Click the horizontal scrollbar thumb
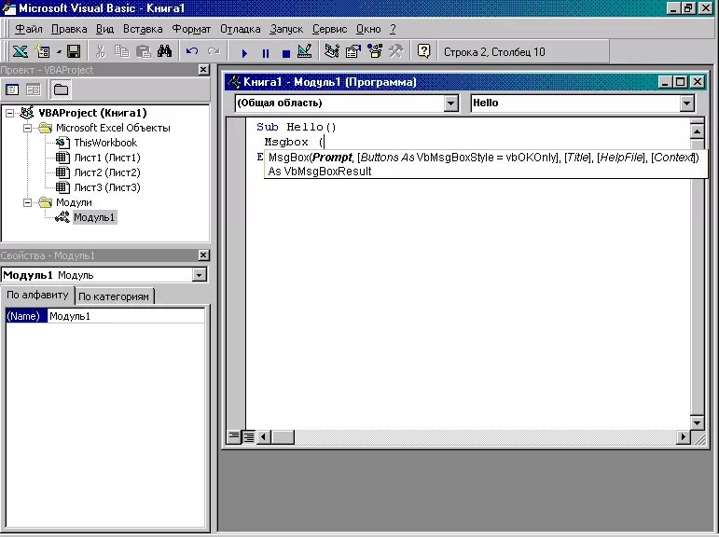The width and height of the screenshot is (719, 537). point(283,436)
